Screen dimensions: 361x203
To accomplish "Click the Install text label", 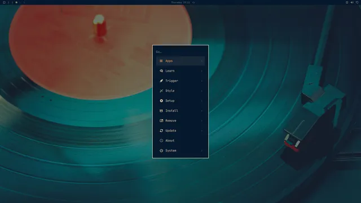I will [x=171, y=111].
